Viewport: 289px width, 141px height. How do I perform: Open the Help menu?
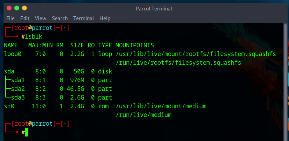105,18
